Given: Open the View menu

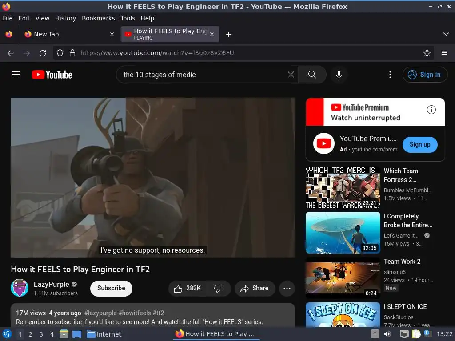Looking at the screenshot, I should (42, 18).
